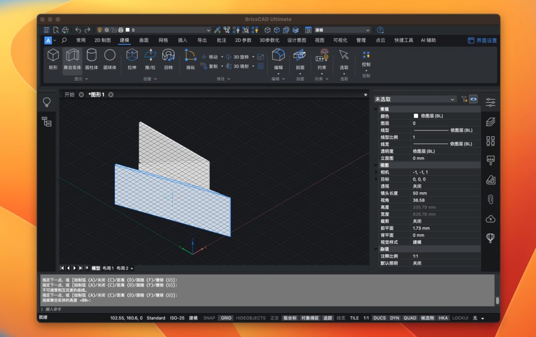Viewport: 536px width, 337px height.
Task: Select the 圆球体 sphere tool
Action: 110,60
